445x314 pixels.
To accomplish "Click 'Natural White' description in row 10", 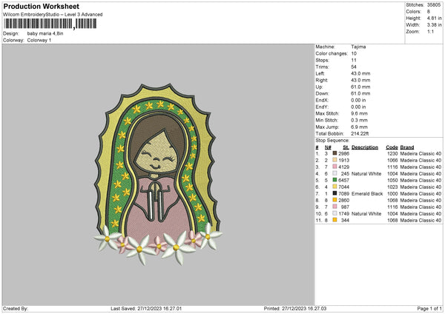I will [x=366, y=213].
